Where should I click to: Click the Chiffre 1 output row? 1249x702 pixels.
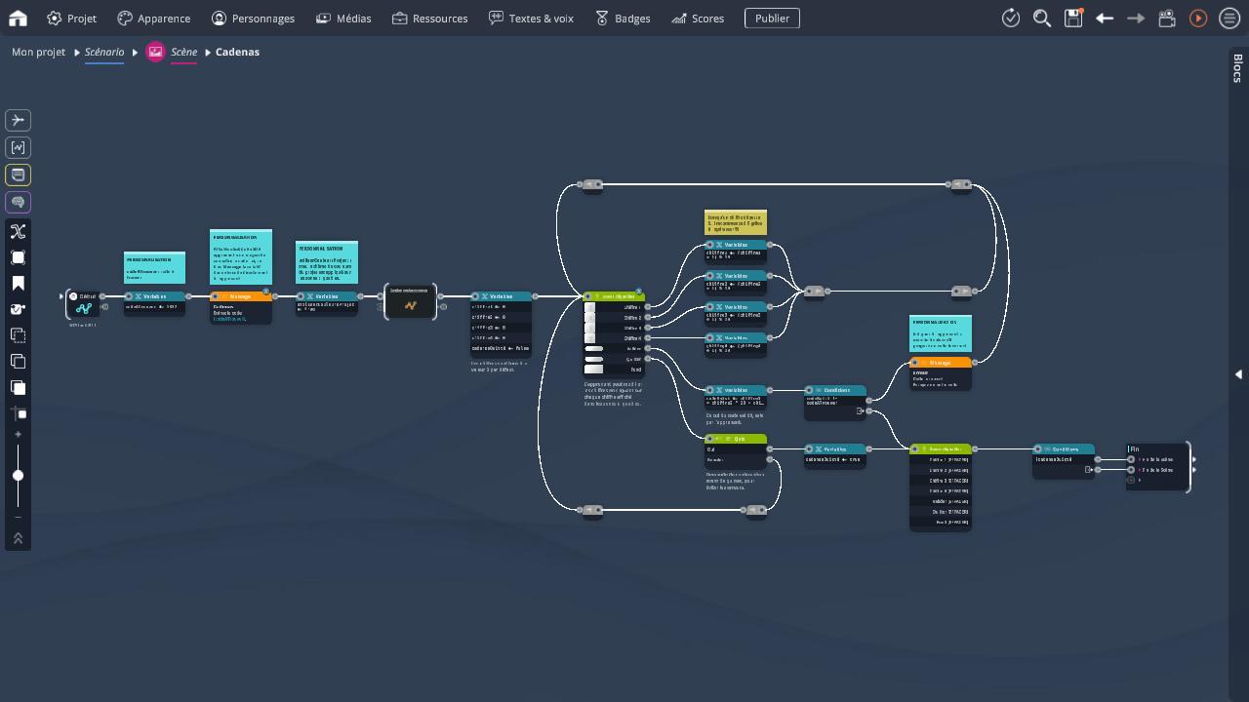pos(614,307)
